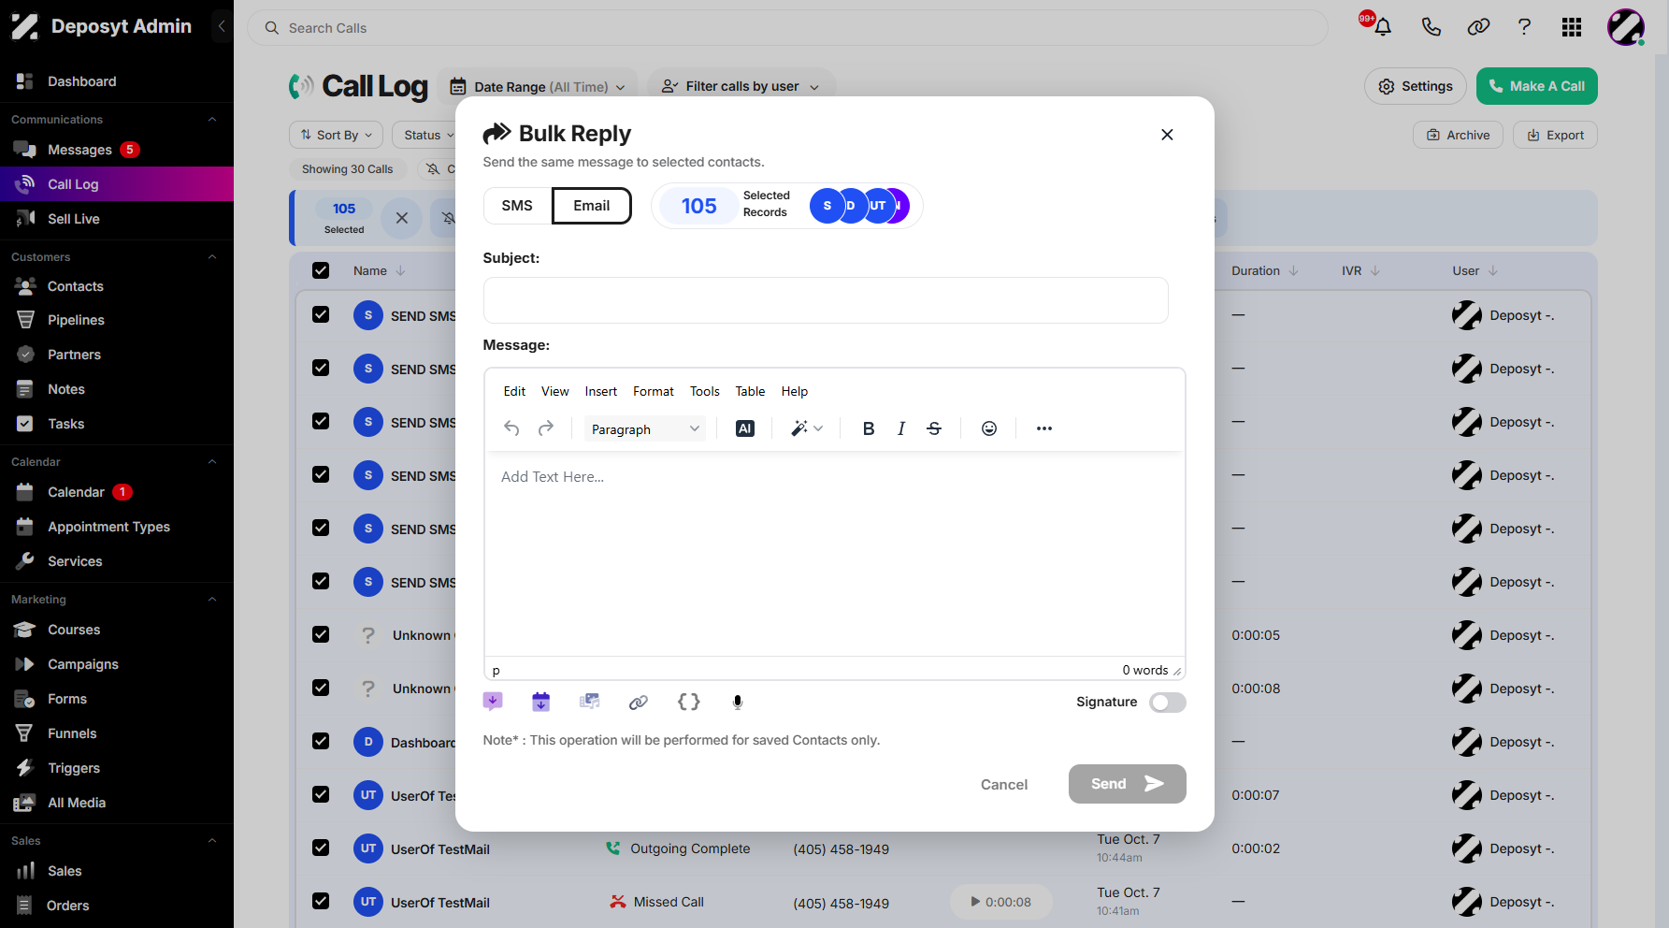Open the emoji picker in editor
The image size is (1669, 928).
[989, 428]
